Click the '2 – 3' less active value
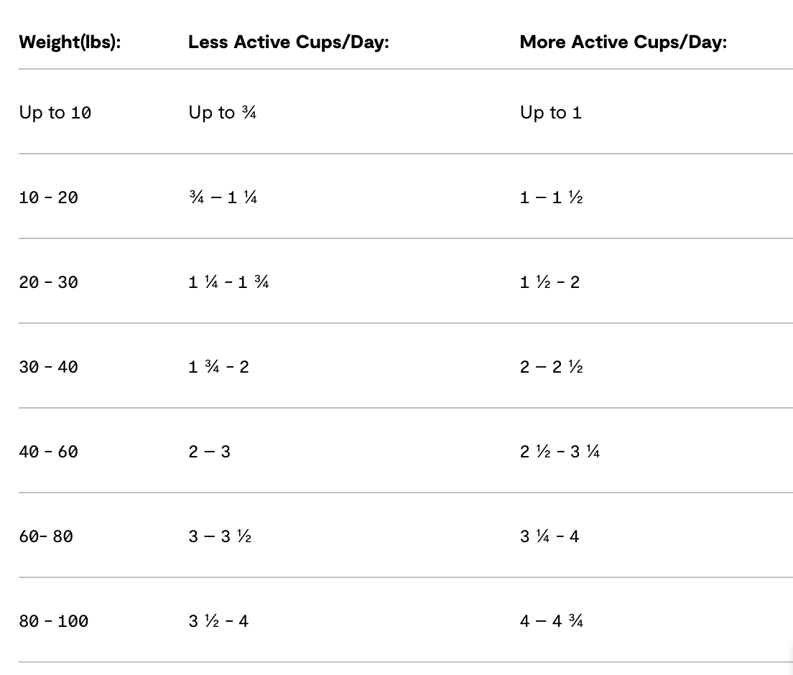793x675 pixels. pos(209,452)
